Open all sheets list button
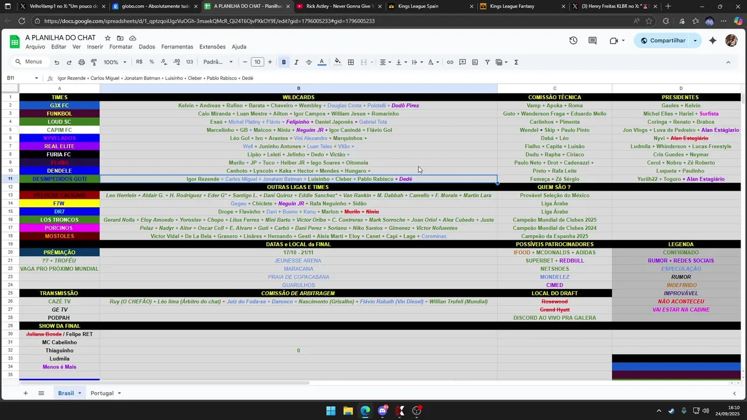The image size is (747, 420). (x=41, y=393)
